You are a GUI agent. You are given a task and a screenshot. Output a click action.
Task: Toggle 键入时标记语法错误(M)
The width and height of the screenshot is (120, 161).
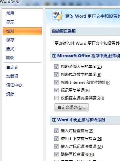coord(56,146)
